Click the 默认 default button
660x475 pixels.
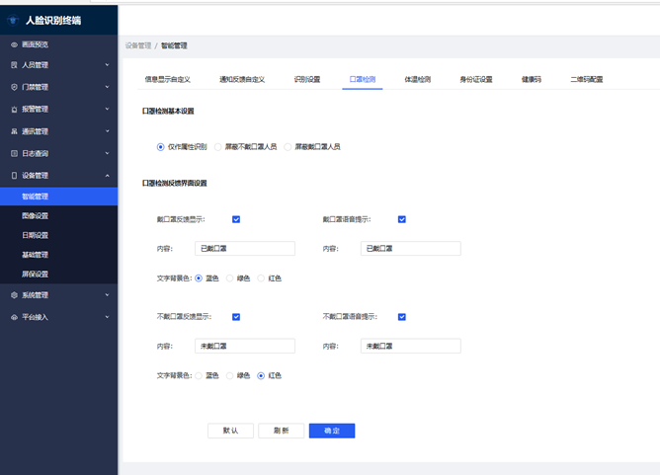pyautogui.click(x=230, y=432)
